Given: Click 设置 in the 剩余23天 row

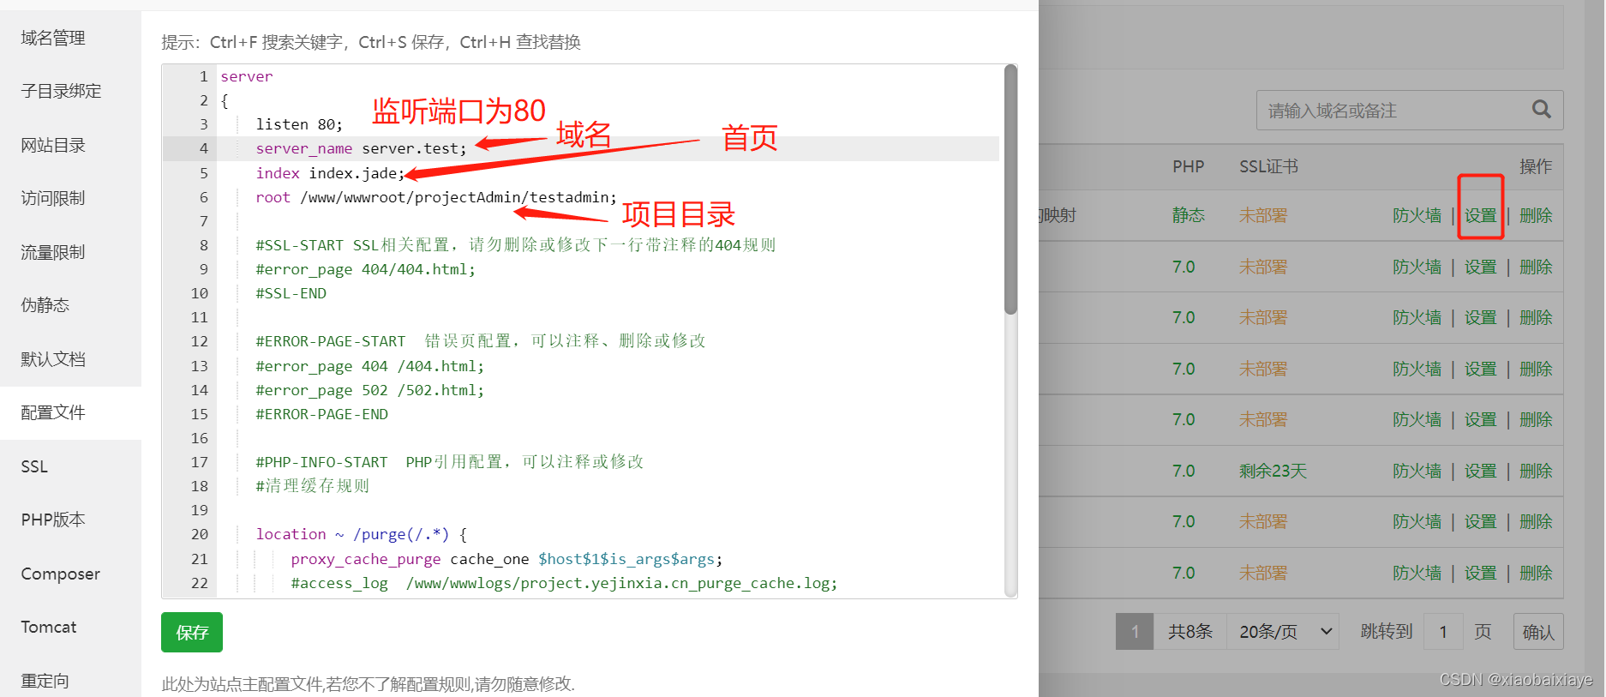Looking at the screenshot, I should [x=1480, y=471].
